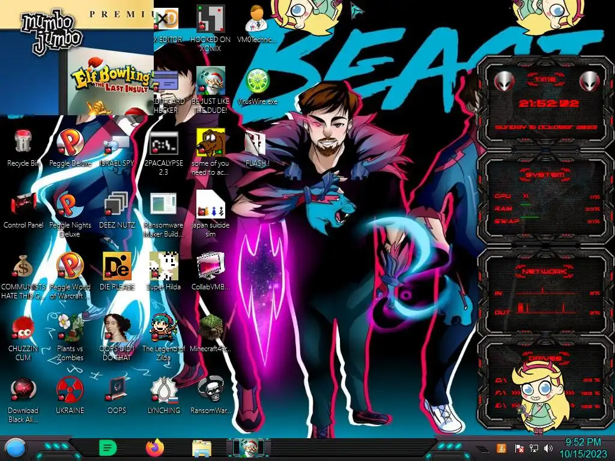Click the Mumbo Jumbo logo
The height and width of the screenshot is (461, 615).
[51, 32]
